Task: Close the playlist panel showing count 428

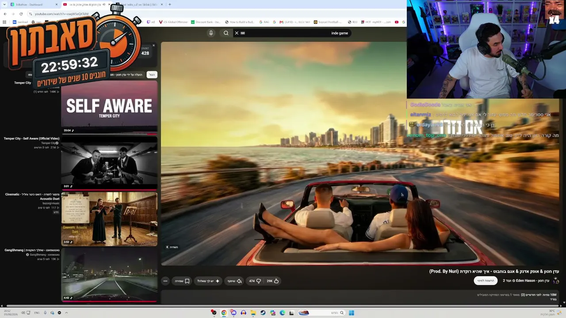Action: (x=153, y=45)
